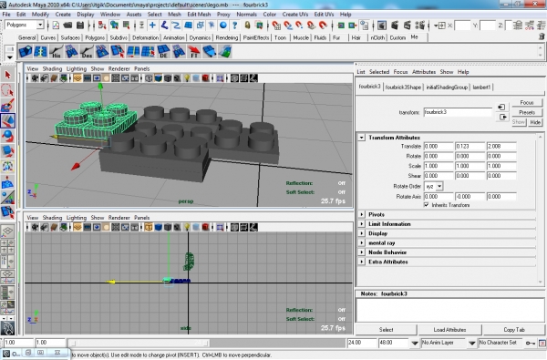The height and width of the screenshot is (360, 547).
Task: Open the fourbrick3Shape attribute tab
Action: pos(403,87)
